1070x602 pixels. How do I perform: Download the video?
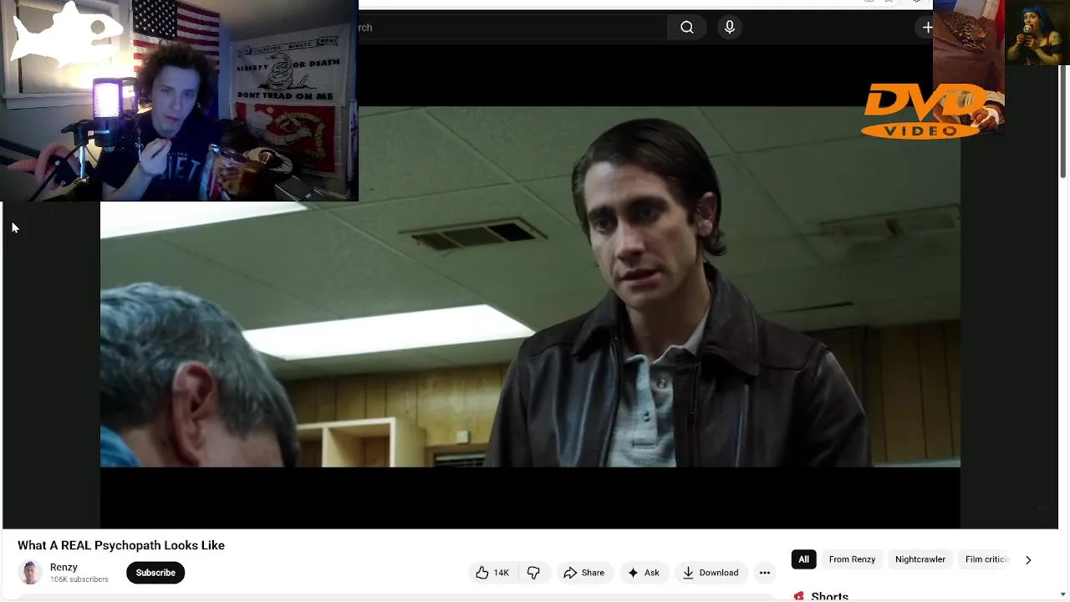[711, 573]
